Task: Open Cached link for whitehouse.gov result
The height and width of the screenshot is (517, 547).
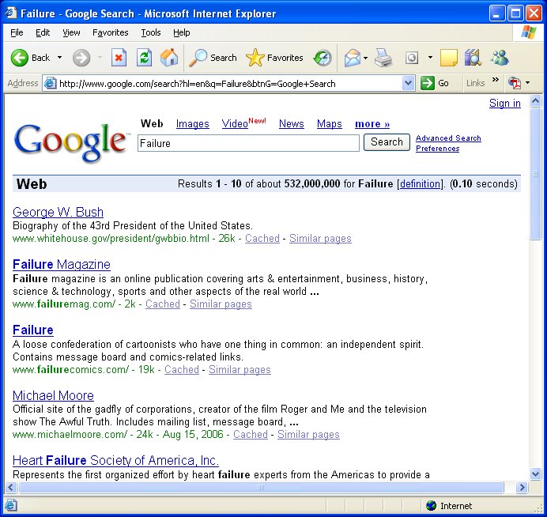Action: tap(262, 238)
